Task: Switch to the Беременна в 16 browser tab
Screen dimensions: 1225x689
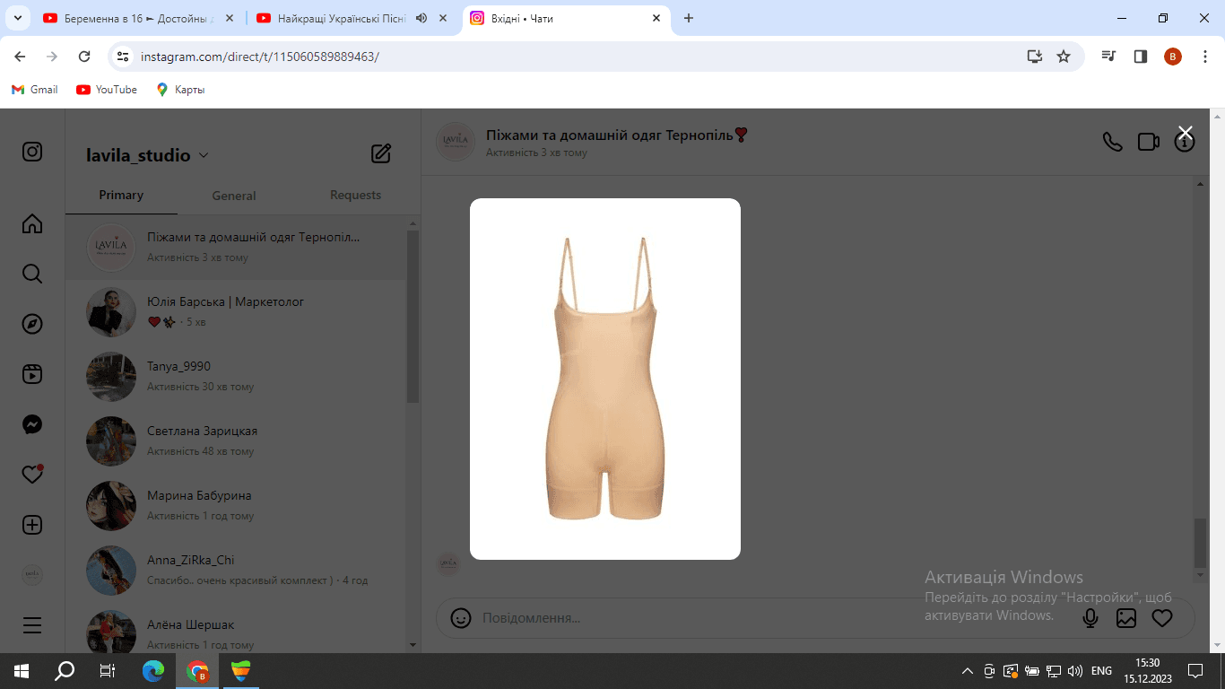Action: 138,18
